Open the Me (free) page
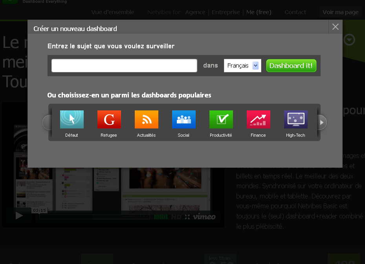The width and height of the screenshot is (365, 264). (259, 12)
